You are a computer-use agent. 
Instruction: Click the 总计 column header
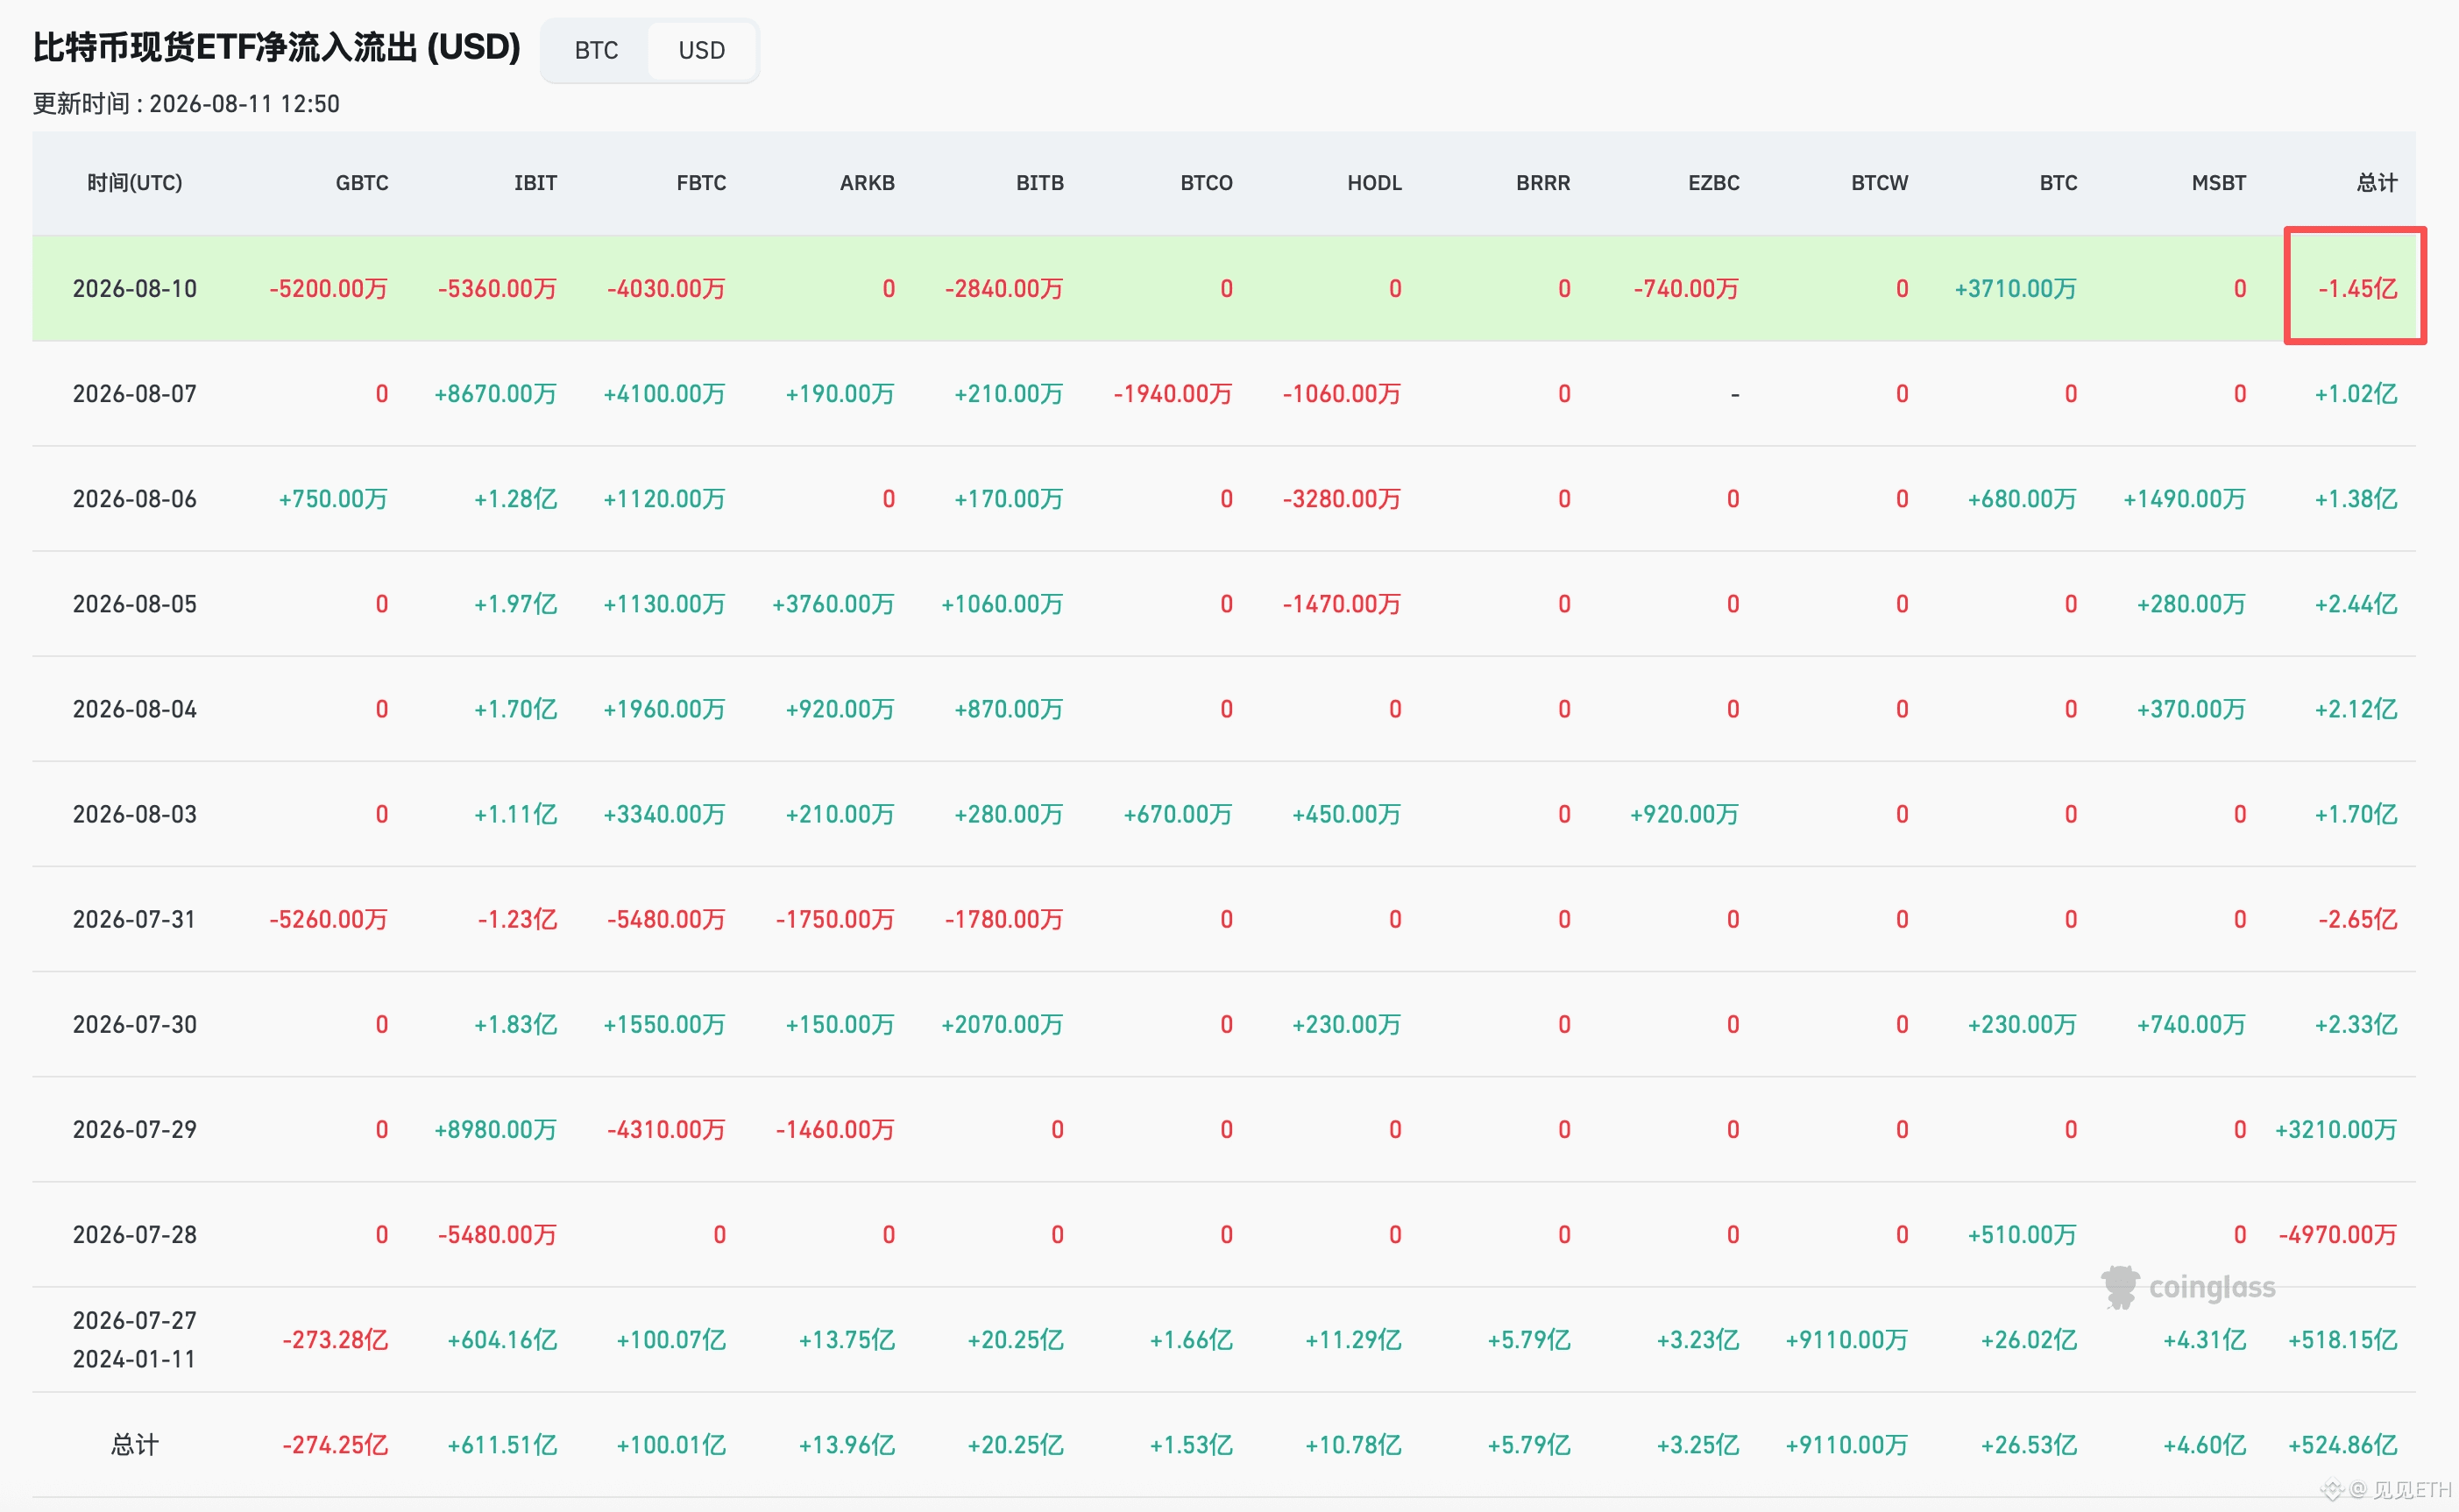(x=2377, y=183)
